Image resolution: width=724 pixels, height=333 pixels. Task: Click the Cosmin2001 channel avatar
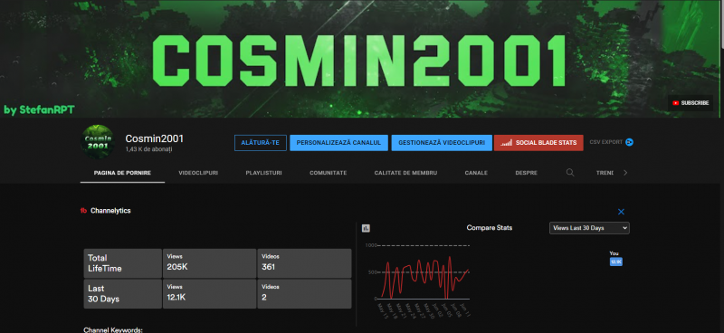pos(98,141)
